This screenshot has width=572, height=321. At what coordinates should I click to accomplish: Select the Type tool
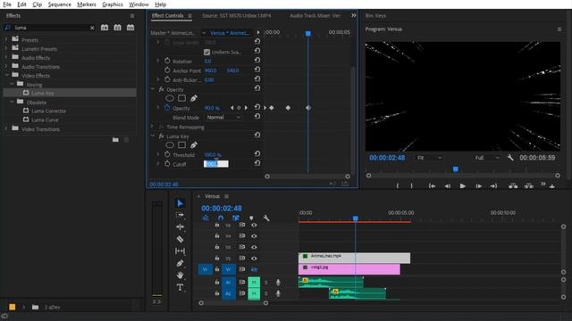(180, 287)
